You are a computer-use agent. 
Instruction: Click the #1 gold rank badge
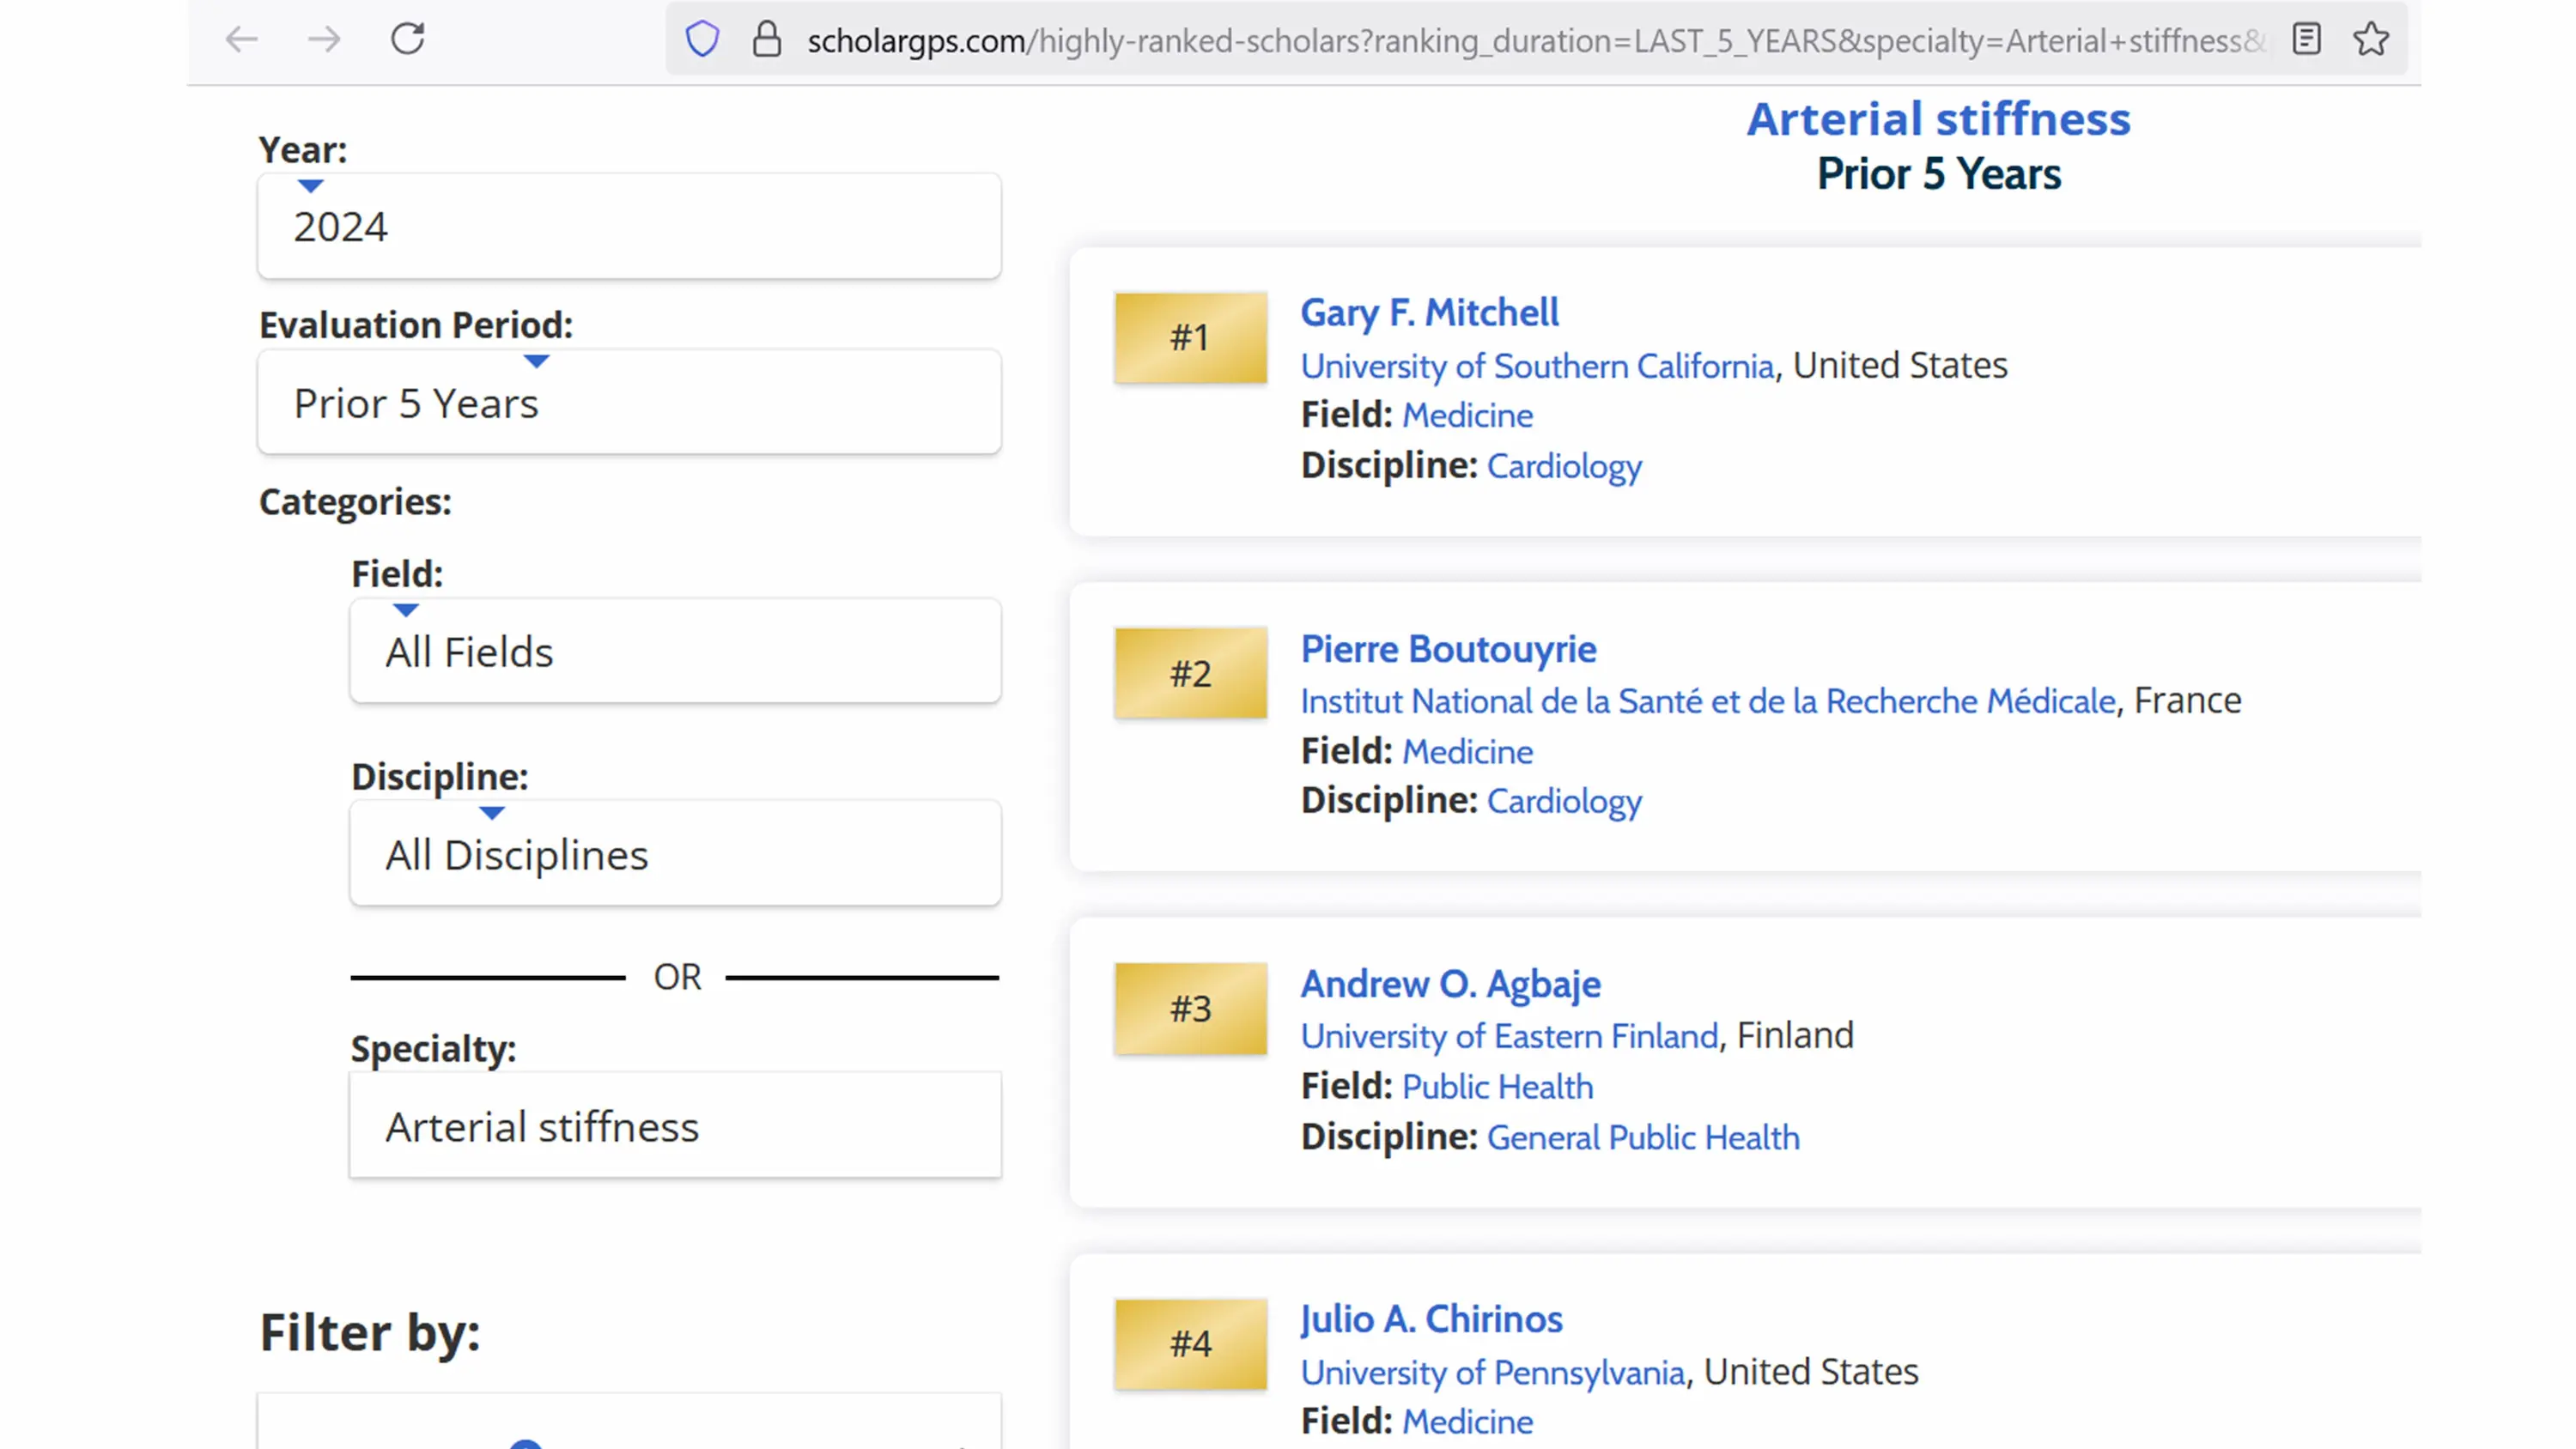point(1190,337)
